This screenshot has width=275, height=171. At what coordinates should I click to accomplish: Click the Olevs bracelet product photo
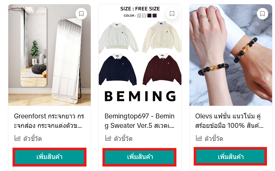pos(231,55)
